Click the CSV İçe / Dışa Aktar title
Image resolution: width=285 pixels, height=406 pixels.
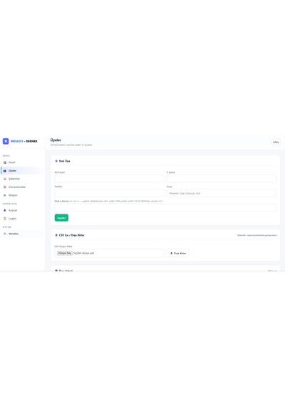(72, 235)
